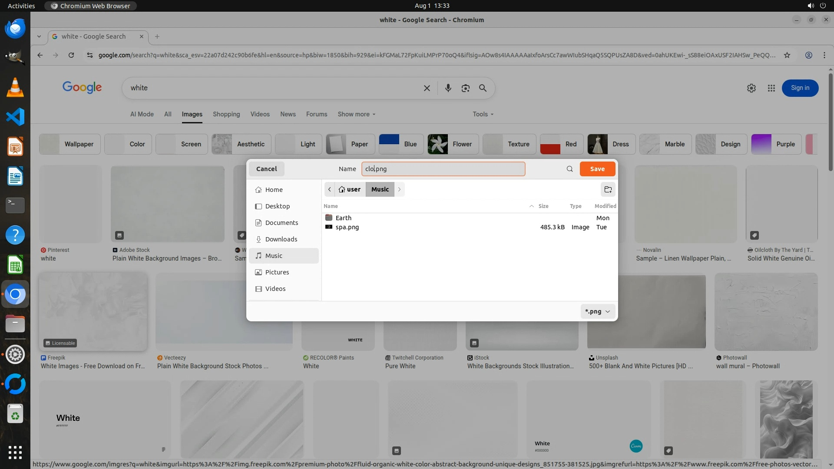Go to previous path with back chevron
834x469 pixels.
(330, 189)
